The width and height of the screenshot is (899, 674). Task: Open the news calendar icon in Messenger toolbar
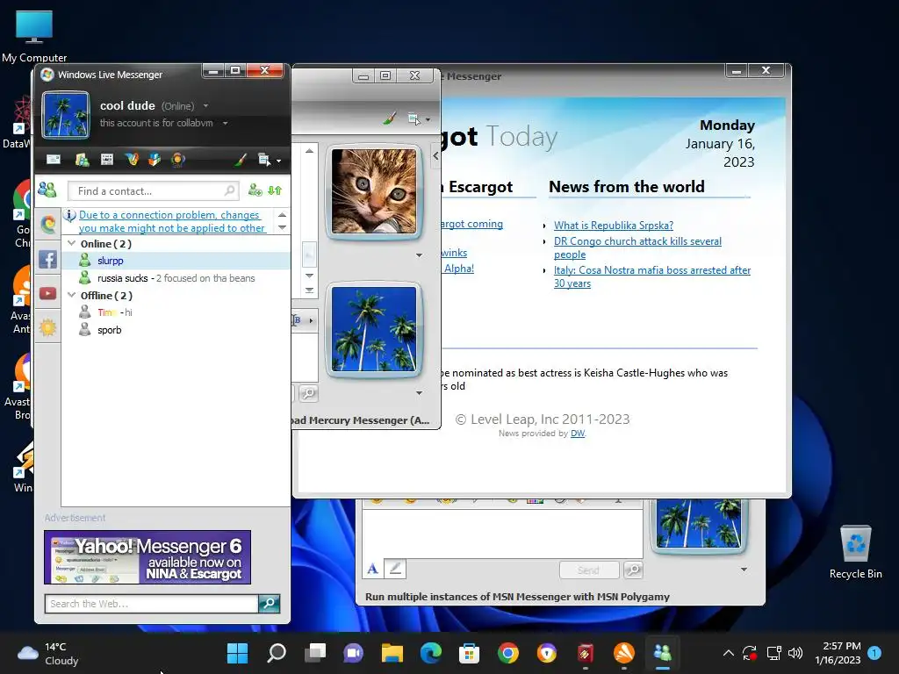click(x=106, y=160)
